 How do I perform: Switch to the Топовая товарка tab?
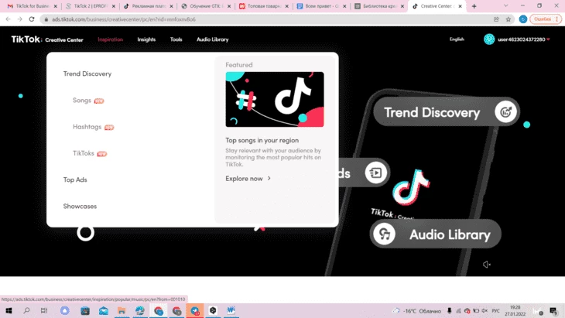pyautogui.click(x=263, y=6)
